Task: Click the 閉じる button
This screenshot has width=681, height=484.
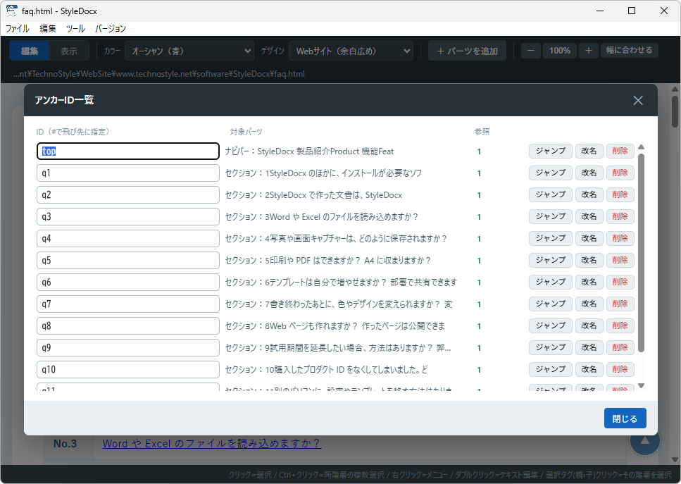Action: tap(625, 418)
